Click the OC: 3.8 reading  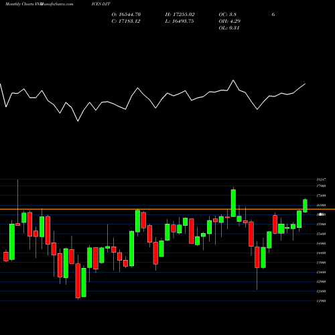(227, 15)
